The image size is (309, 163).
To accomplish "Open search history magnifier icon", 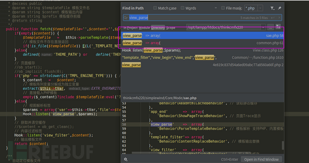I will coord(125,18).
